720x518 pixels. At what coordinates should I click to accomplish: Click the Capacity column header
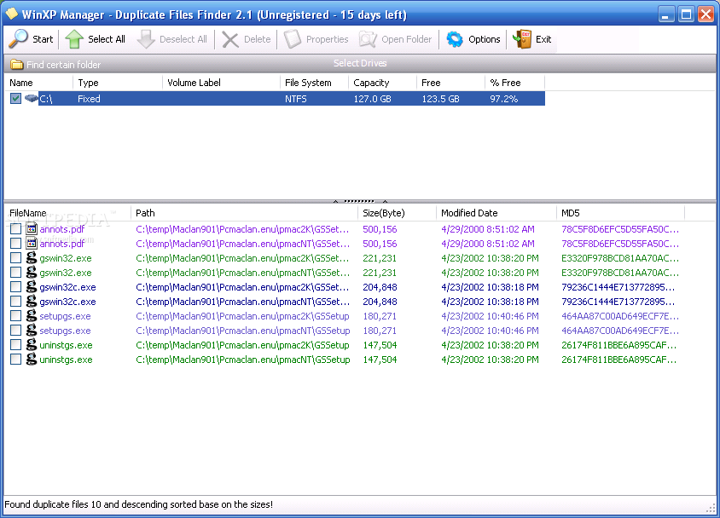[382, 83]
